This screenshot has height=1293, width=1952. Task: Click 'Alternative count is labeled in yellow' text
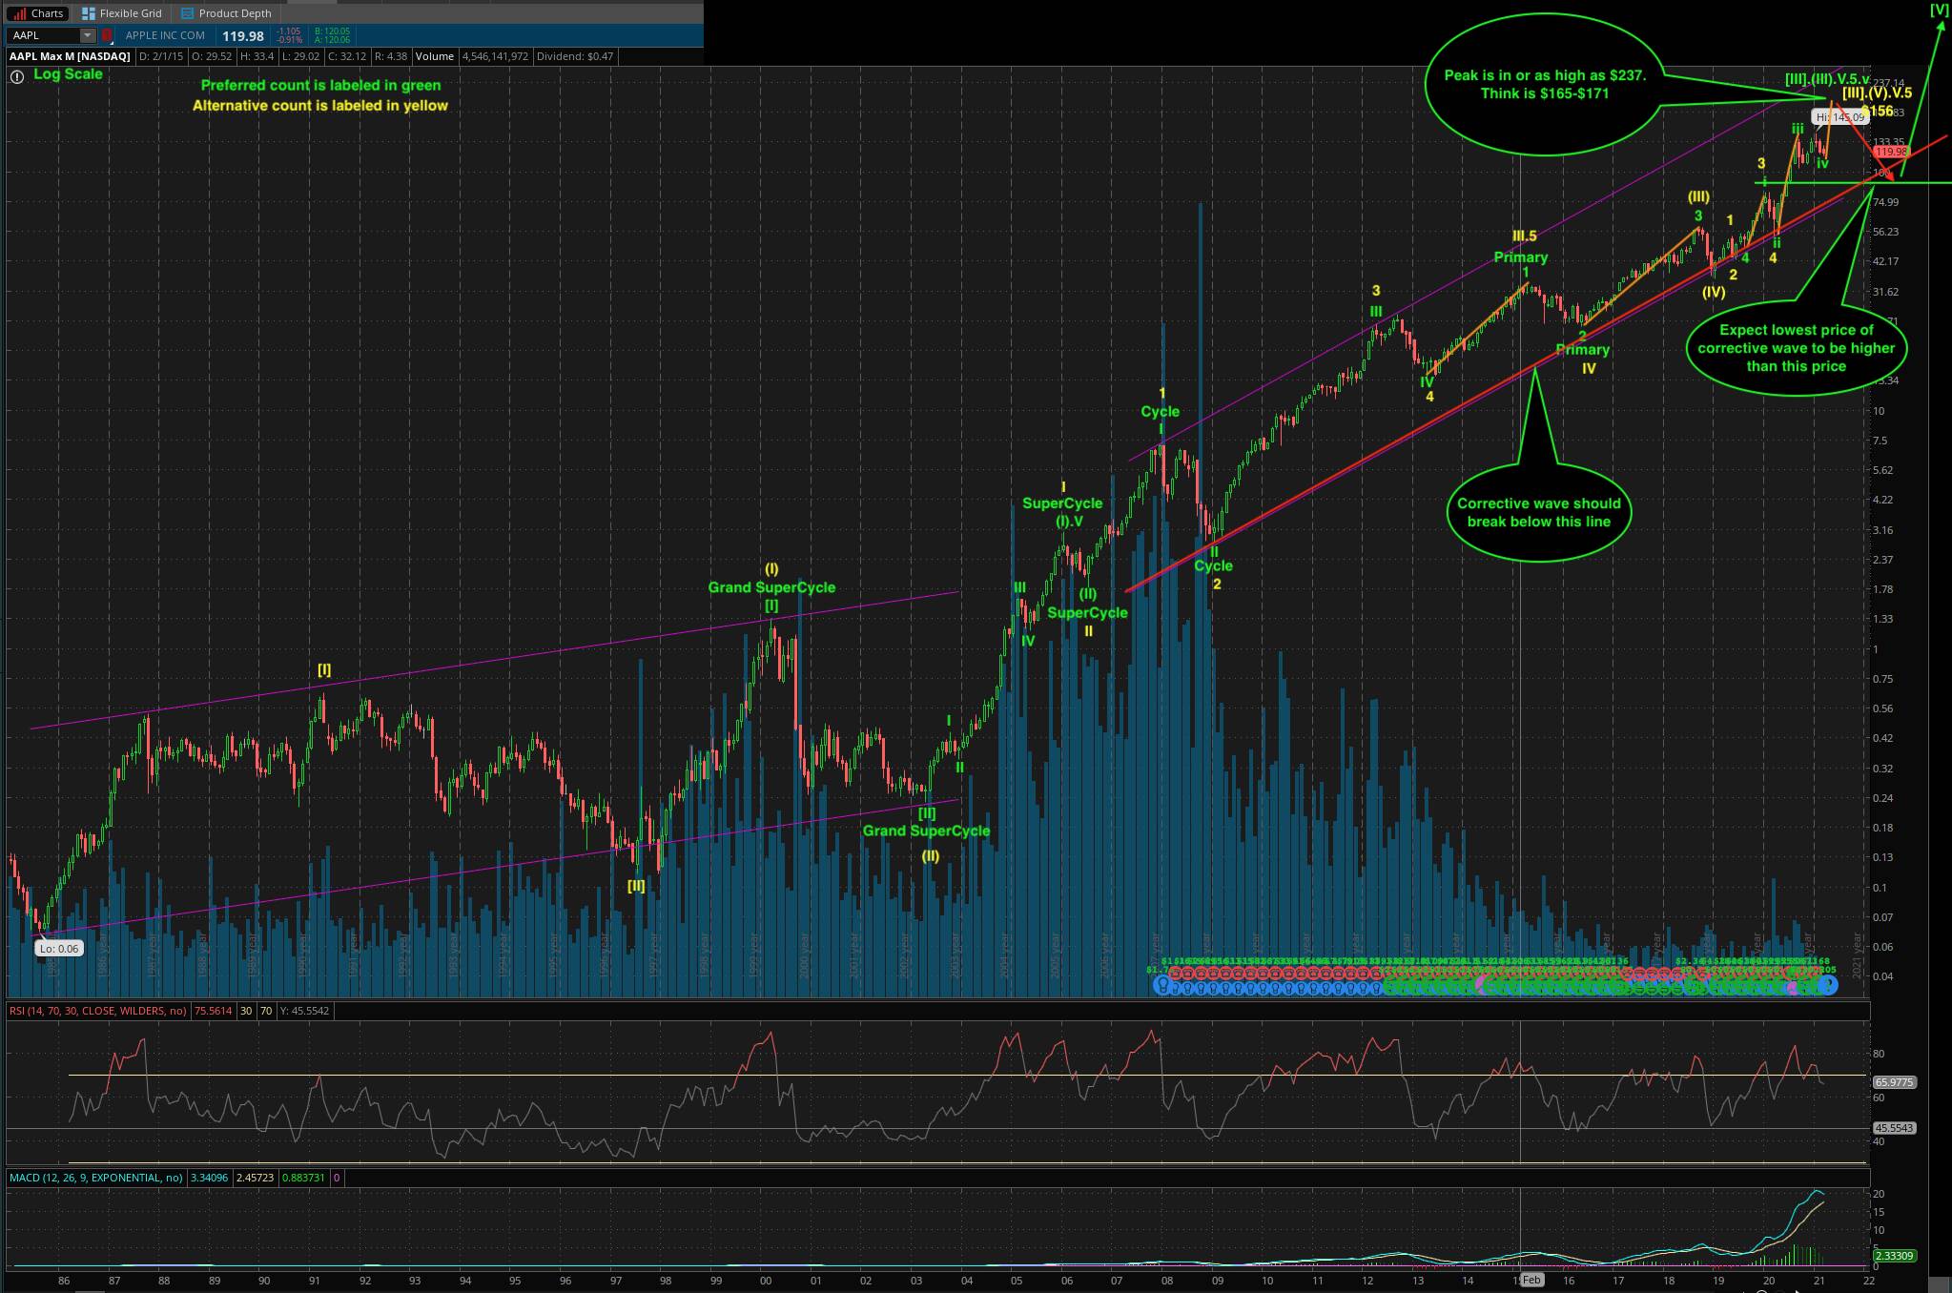point(320,105)
